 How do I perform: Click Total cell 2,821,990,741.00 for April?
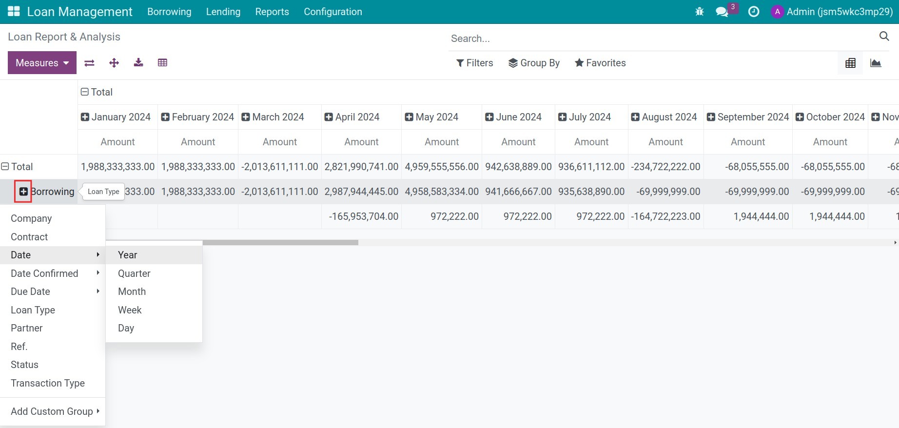(x=361, y=167)
